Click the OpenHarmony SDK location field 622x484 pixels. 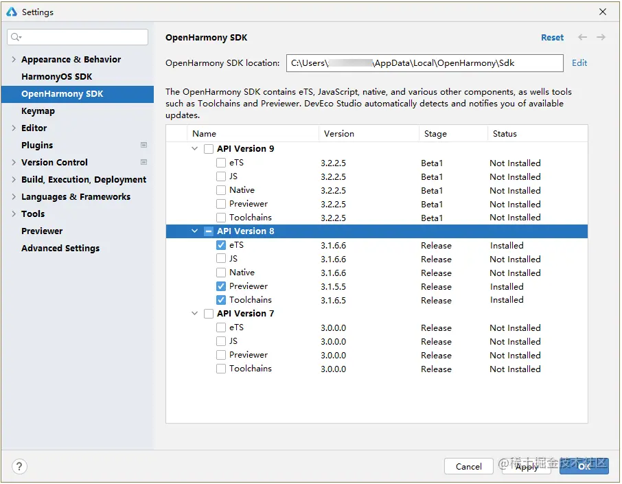(424, 63)
